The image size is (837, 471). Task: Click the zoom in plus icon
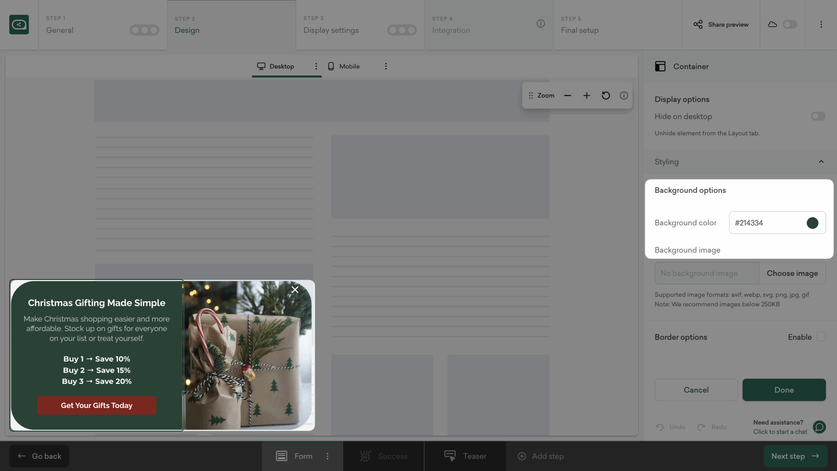[x=587, y=95]
